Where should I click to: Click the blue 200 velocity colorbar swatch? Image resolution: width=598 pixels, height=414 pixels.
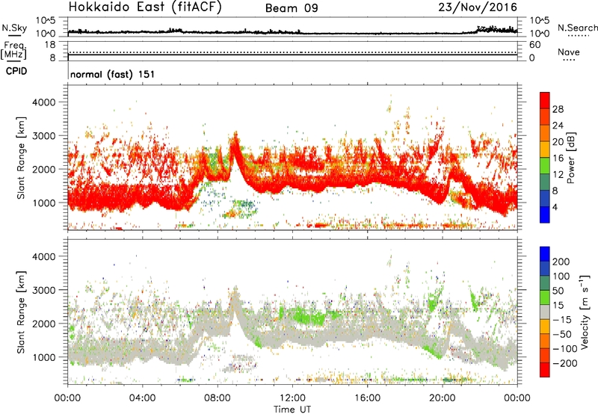pyautogui.click(x=544, y=254)
